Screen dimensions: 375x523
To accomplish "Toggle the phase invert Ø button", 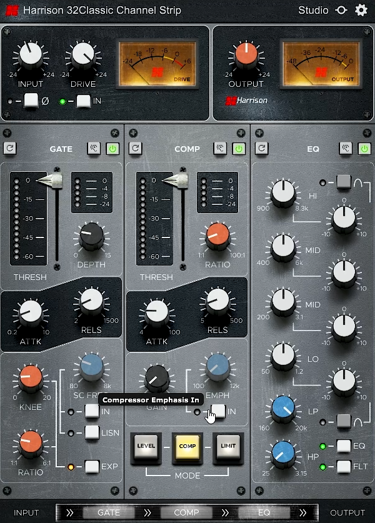I will pyautogui.click(x=31, y=101).
